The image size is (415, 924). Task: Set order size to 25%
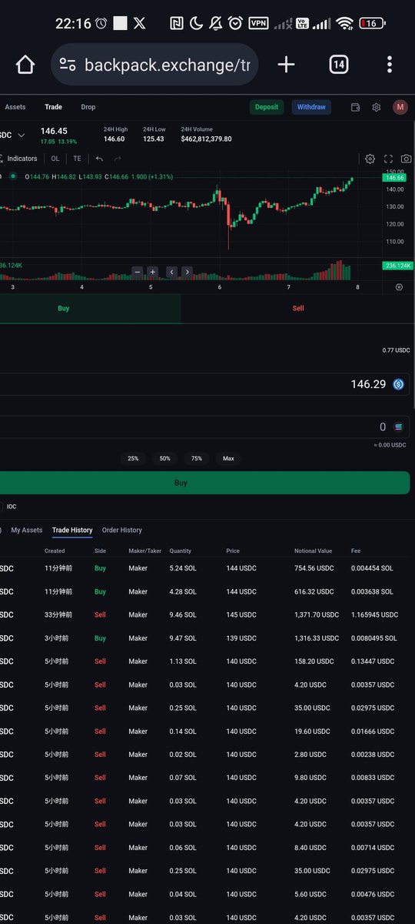133,458
